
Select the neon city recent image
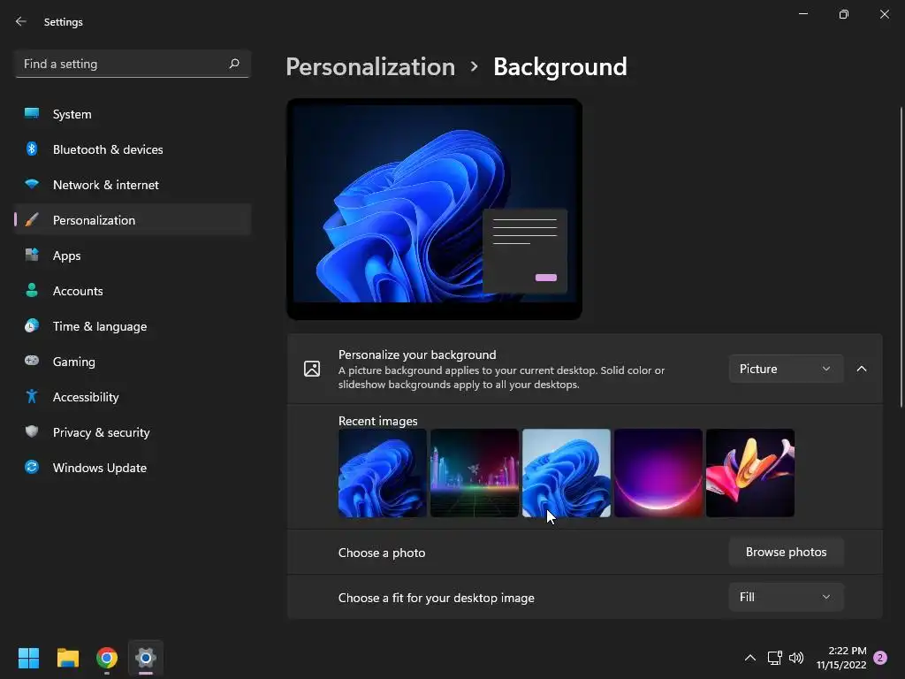[475, 473]
